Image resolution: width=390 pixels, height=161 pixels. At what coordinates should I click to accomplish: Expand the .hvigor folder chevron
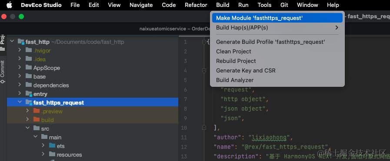pyautogui.click(x=20, y=50)
